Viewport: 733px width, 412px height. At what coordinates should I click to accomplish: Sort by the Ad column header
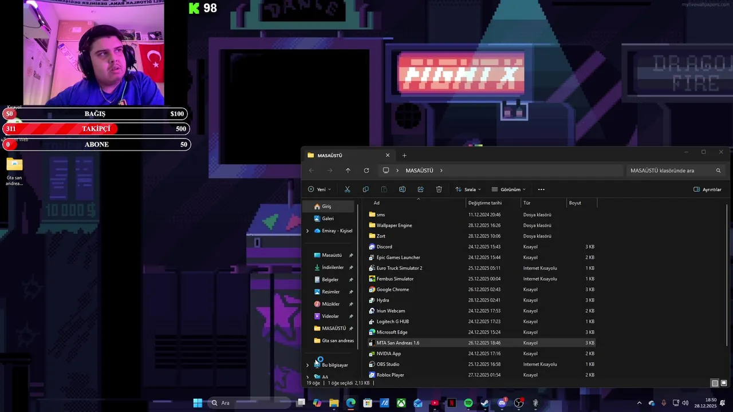pyautogui.click(x=418, y=203)
